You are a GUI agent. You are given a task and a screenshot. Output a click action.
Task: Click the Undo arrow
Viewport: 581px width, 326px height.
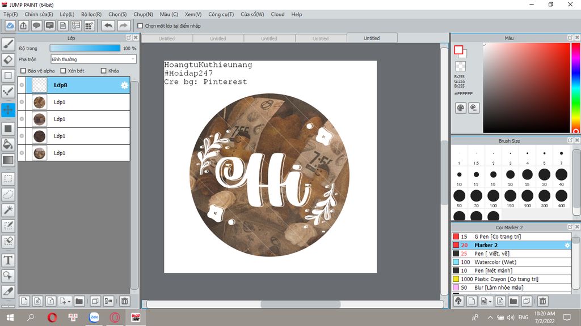[x=108, y=25]
